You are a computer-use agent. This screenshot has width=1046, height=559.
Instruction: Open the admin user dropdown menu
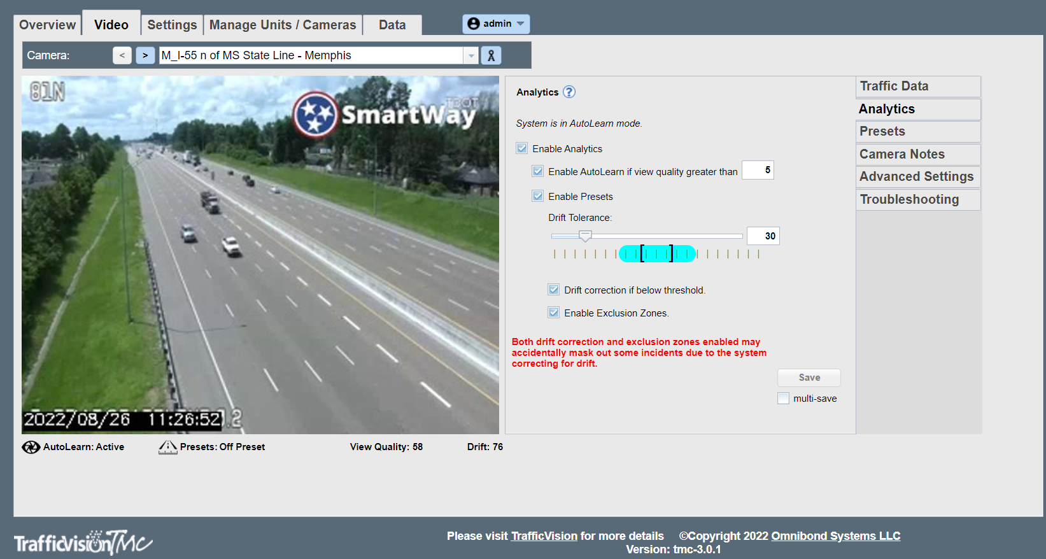496,24
